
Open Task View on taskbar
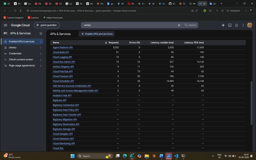point(118,156)
